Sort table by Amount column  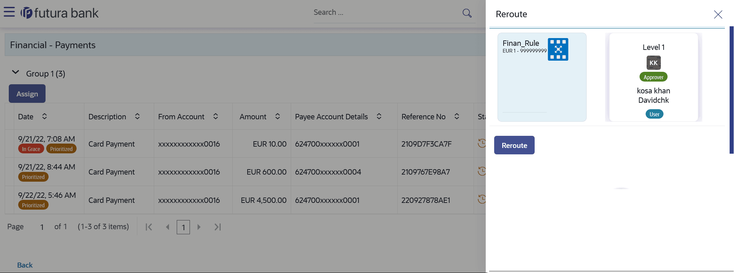click(277, 116)
